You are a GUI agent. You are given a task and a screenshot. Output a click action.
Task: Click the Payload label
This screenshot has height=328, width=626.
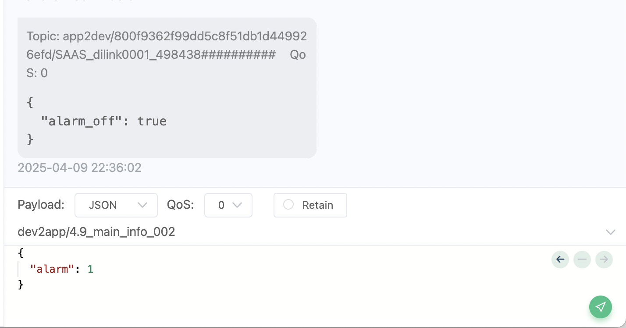(41, 205)
